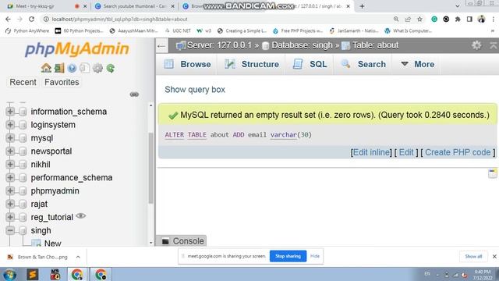499x281 pixels.
Task: Open the Search tab
Action: [363, 64]
